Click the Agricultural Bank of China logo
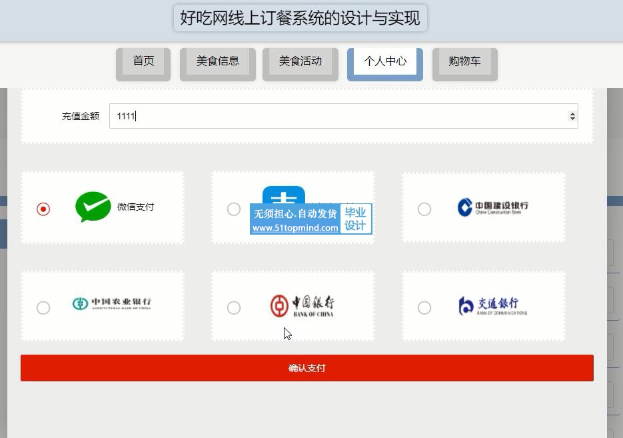 point(112,303)
